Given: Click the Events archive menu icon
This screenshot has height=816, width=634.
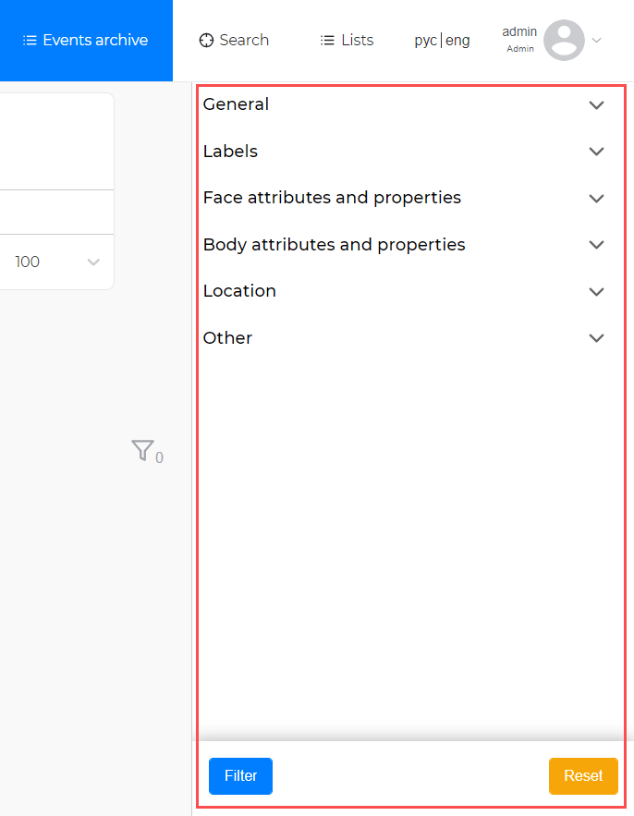Looking at the screenshot, I should (31, 40).
